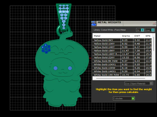Close the Metal Weights panel
Viewport: 157px width, 117px height.
coord(154,23)
